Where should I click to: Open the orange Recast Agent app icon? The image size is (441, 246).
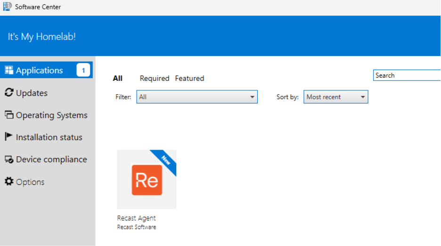tap(147, 180)
